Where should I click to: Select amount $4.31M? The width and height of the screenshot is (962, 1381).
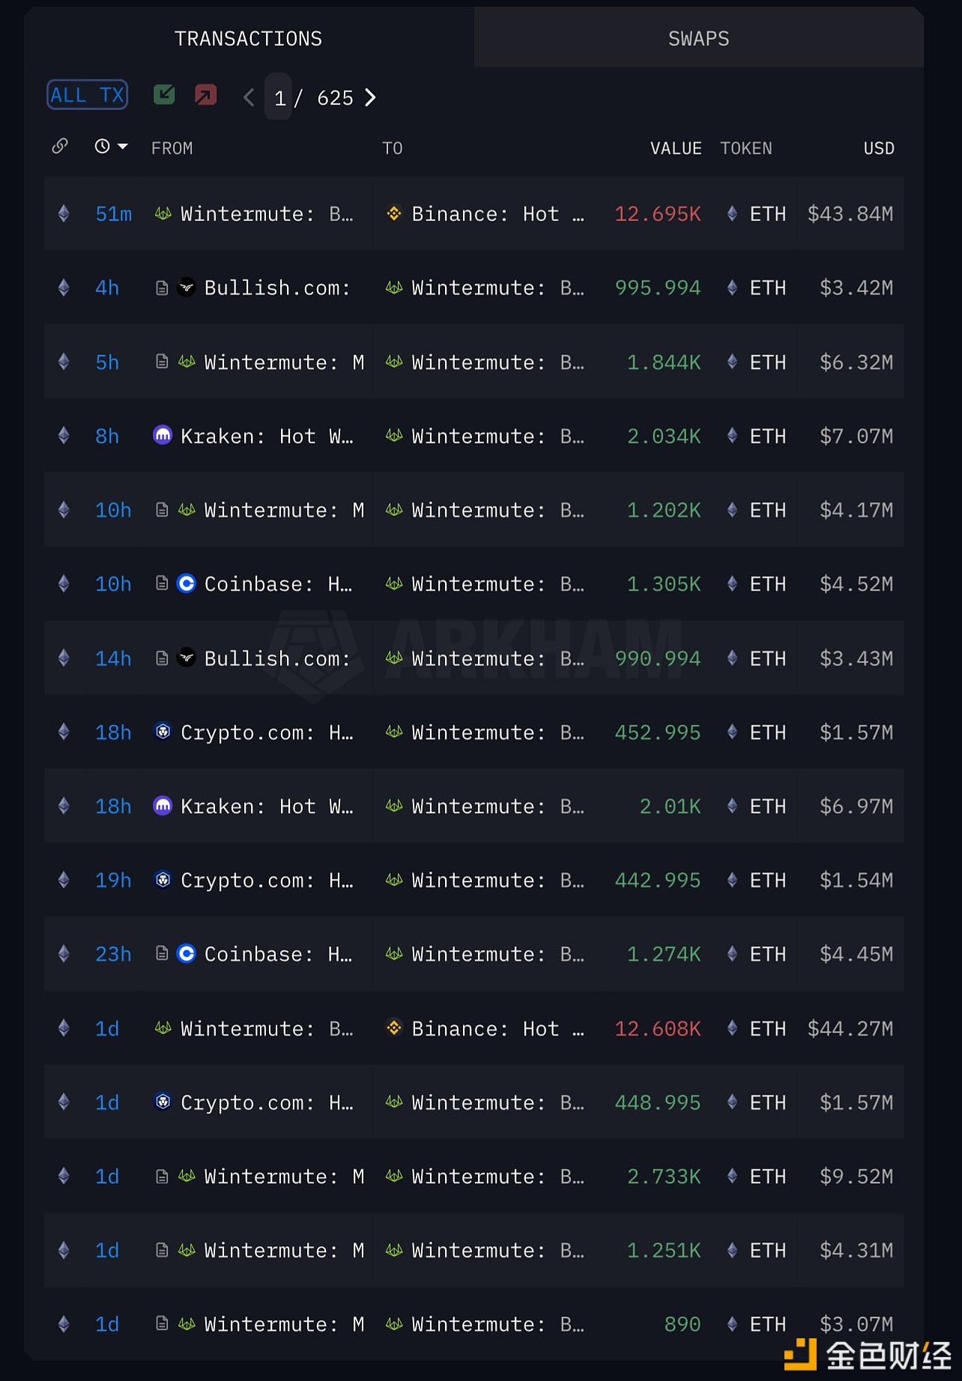pyautogui.click(x=856, y=1251)
